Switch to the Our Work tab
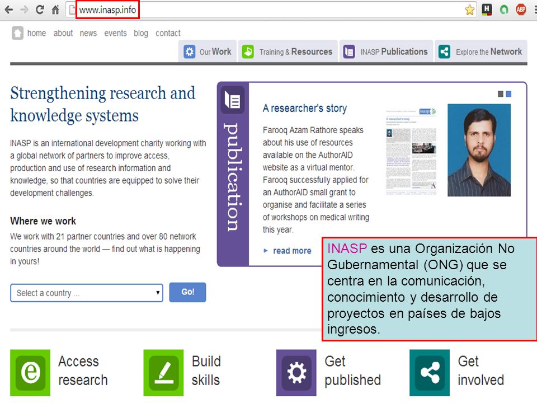 [x=208, y=51]
